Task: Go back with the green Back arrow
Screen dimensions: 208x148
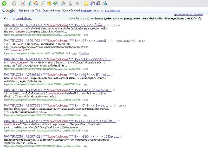Action: pyautogui.click(x=4, y=3)
